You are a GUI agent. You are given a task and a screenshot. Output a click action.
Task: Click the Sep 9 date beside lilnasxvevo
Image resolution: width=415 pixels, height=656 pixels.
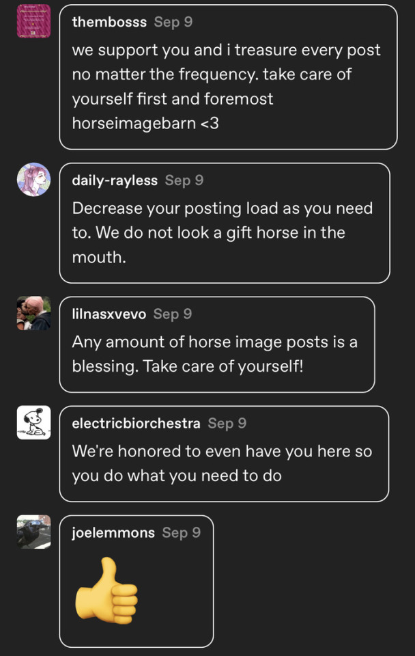173,314
